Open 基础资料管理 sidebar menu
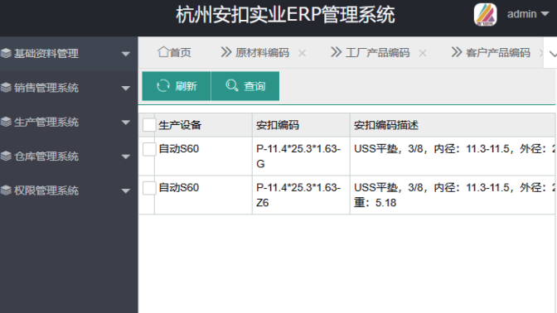The width and height of the screenshot is (557, 313). pyautogui.click(x=69, y=54)
